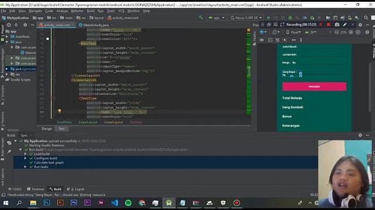Open Project panel settings gear
Screen dimensions: 375x210
(25, 24)
